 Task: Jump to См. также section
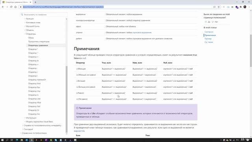(x=209, y=42)
